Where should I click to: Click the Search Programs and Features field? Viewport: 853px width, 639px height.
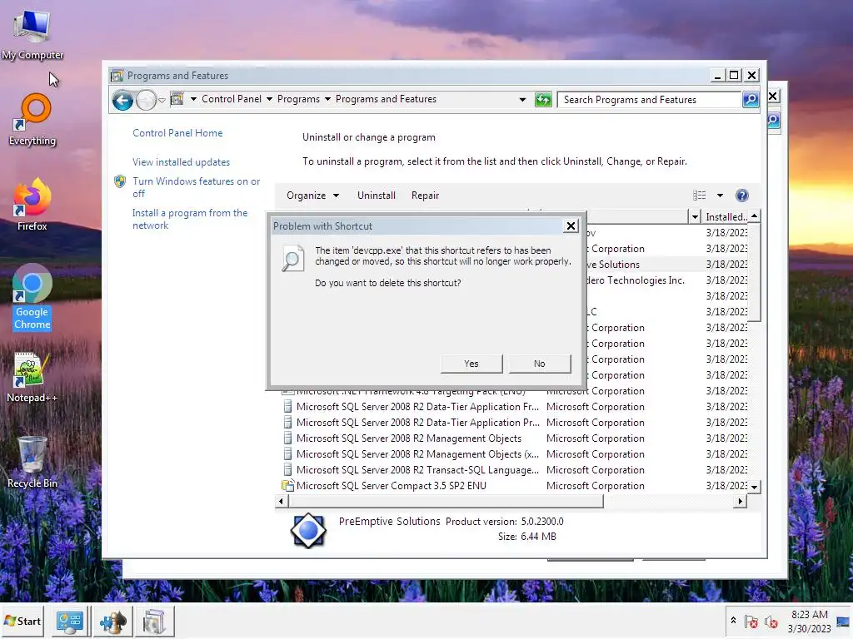(650, 100)
